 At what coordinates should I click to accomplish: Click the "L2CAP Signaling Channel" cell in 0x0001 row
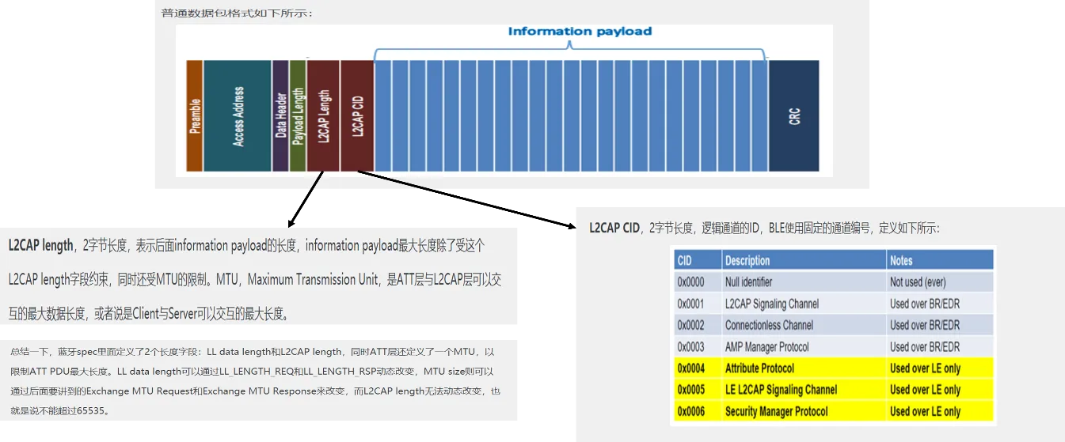(804, 304)
